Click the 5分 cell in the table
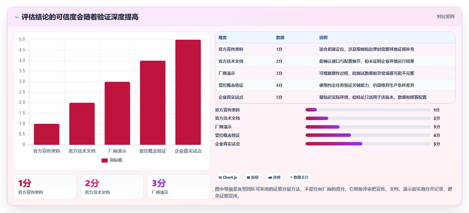 (x=279, y=97)
